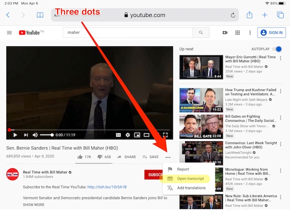This screenshot has width=290, height=215.
Task: Tap Safari address bar youtube.com
Action: [145, 15]
